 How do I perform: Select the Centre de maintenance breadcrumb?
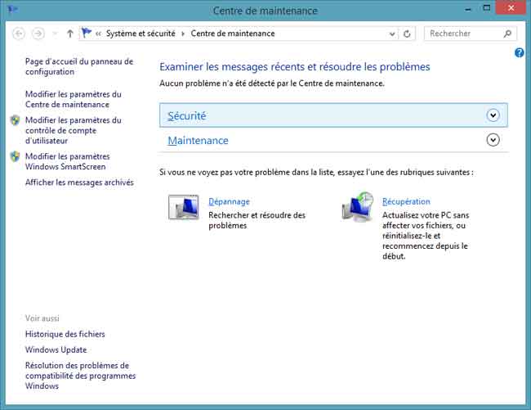tap(233, 34)
